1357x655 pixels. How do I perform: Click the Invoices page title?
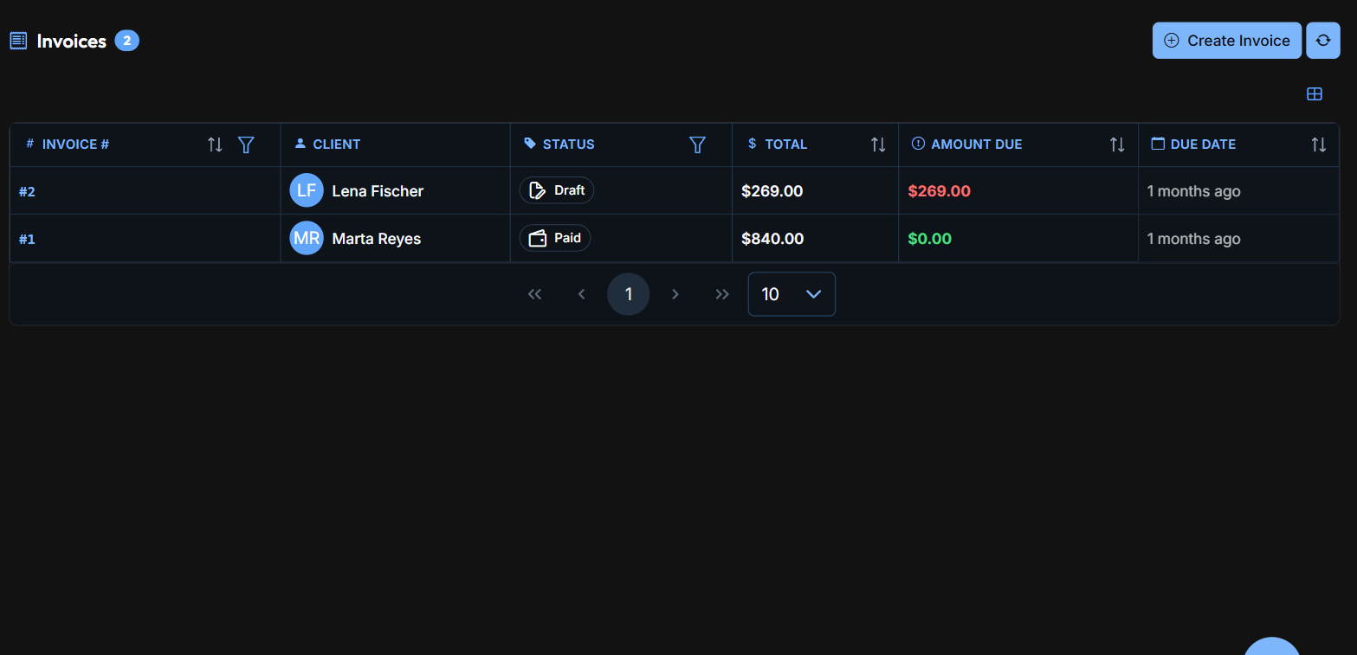coord(72,41)
